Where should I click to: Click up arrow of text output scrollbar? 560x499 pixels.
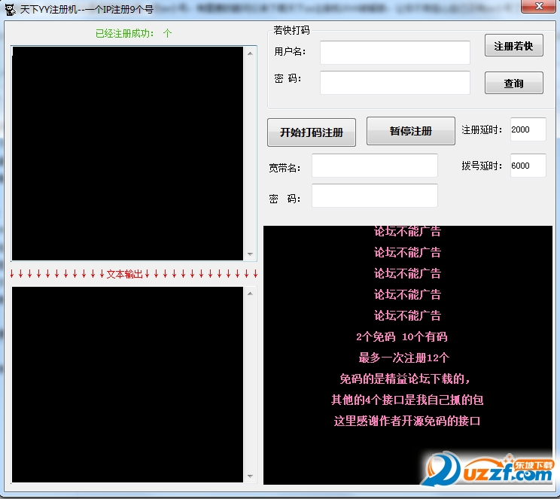coord(250,294)
